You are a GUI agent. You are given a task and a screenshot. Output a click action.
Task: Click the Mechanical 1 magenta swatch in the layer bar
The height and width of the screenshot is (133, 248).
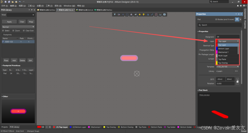point(89,127)
